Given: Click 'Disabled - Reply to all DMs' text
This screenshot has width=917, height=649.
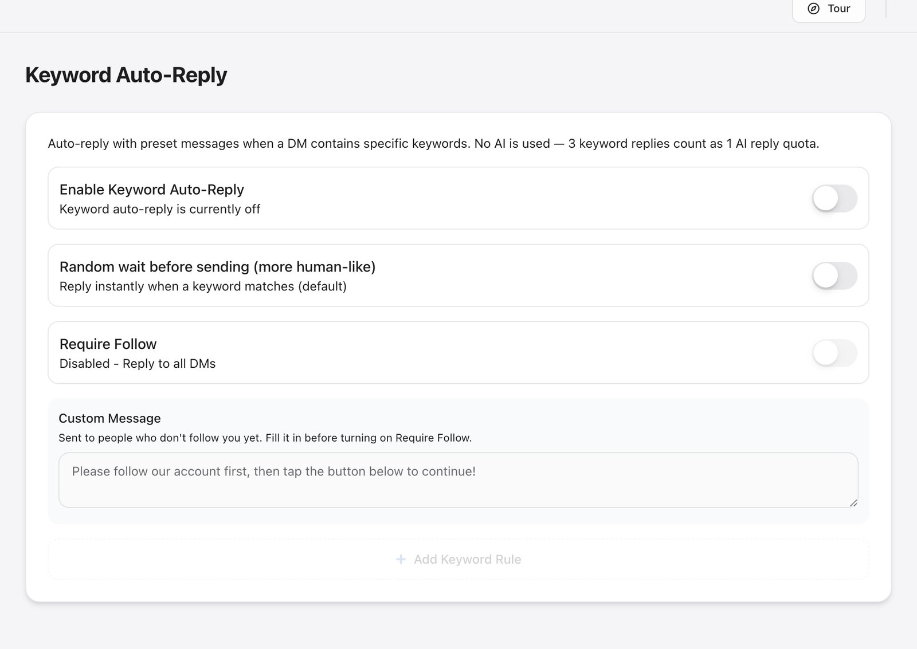Looking at the screenshot, I should point(138,364).
